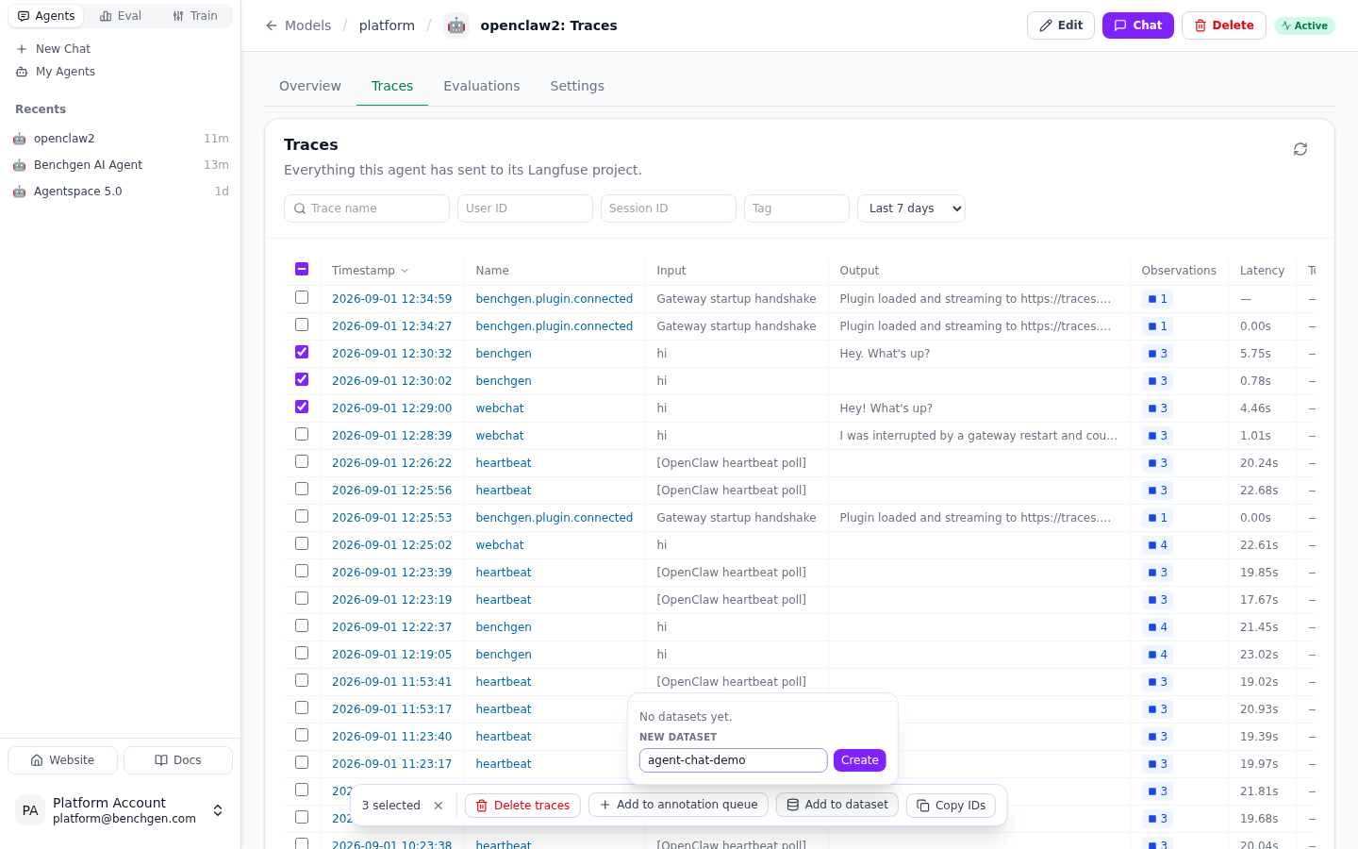This screenshot has height=849, width=1358.
Task: Open webchat trace name at 12:25:02
Action: point(500,545)
